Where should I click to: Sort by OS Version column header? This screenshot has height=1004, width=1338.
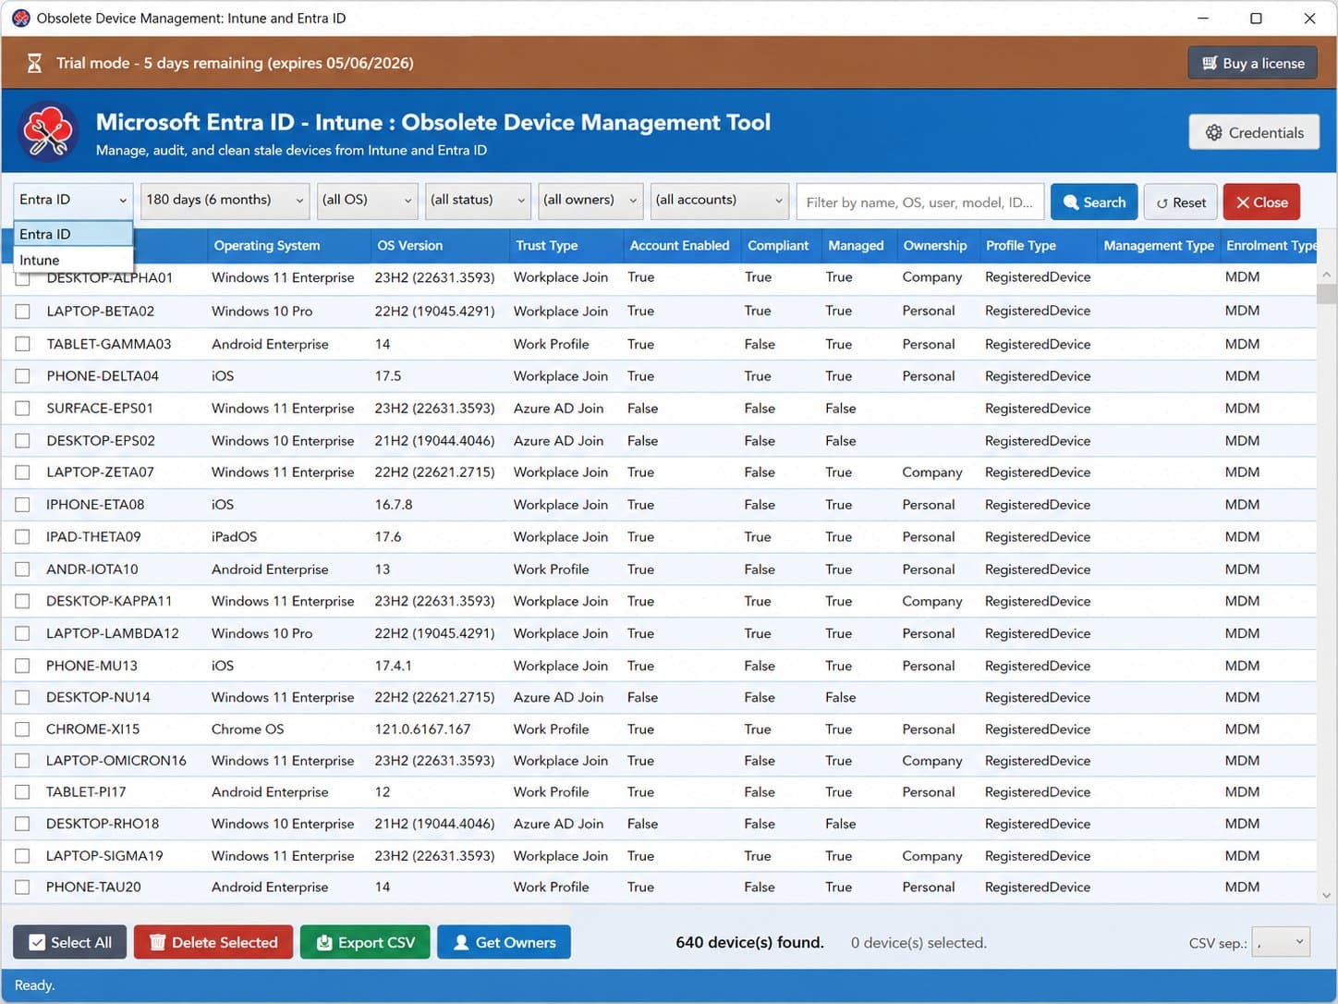tap(438, 245)
